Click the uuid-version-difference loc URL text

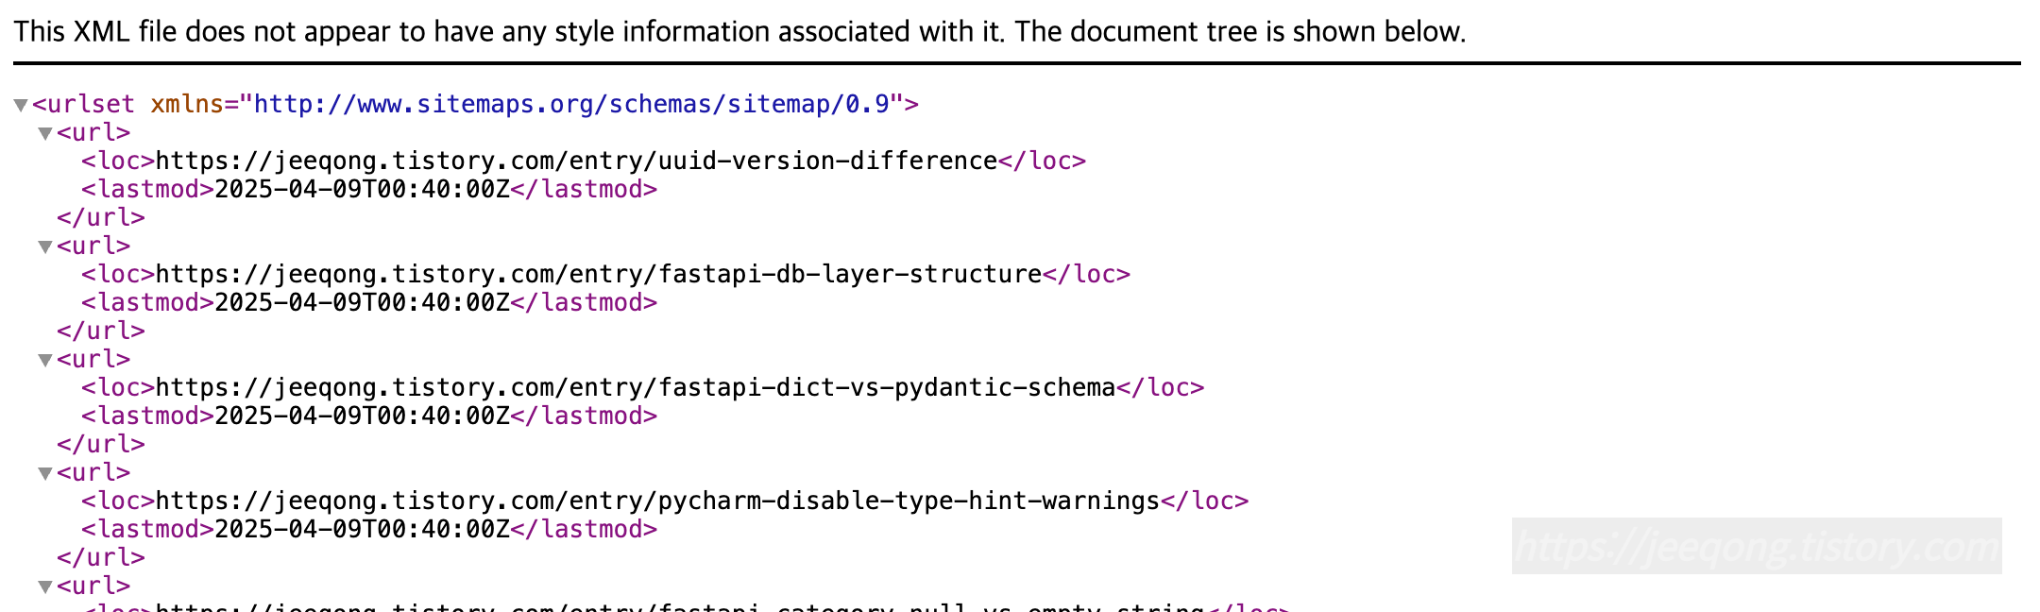(x=576, y=161)
